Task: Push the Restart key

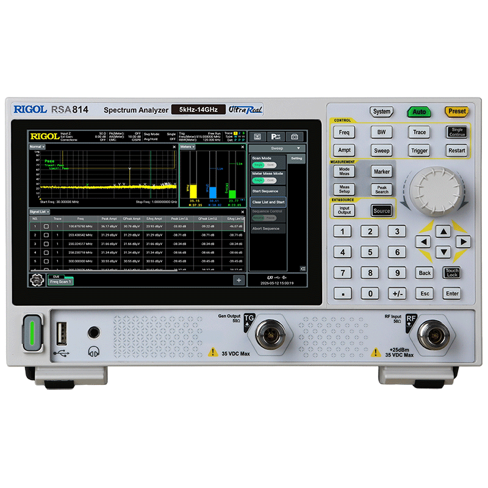Action: click(x=456, y=151)
